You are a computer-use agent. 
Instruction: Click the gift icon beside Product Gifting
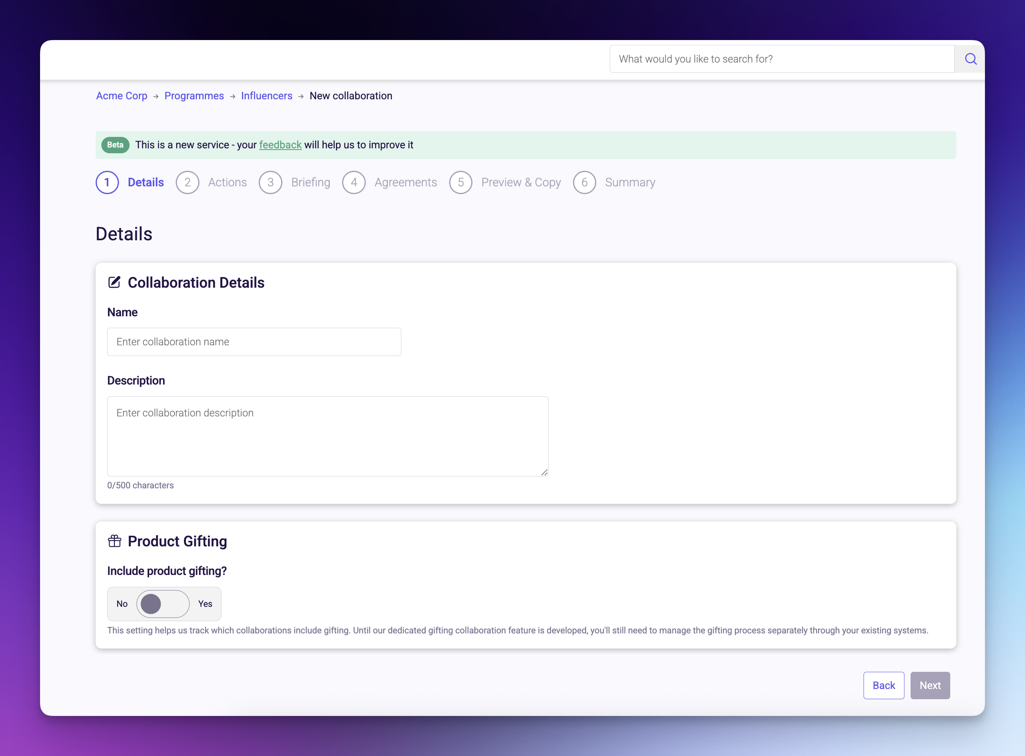pyautogui.click(x=114, y=541)
